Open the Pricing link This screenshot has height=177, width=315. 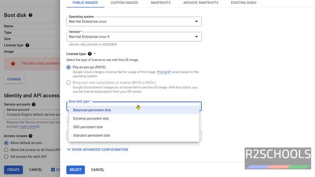[x=162, y=72]
